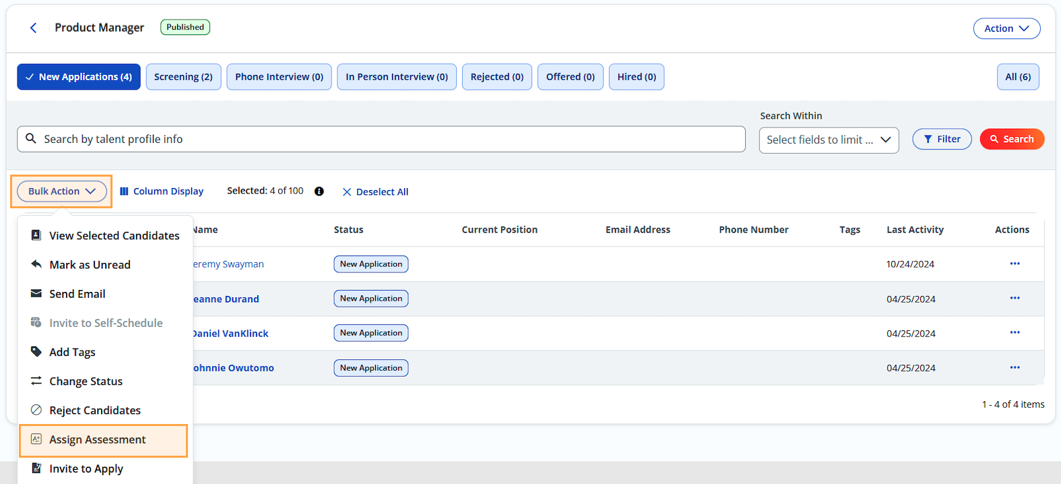Collapse the Bulk Action dropdown

pyautogui.click(x=61, y=191)
